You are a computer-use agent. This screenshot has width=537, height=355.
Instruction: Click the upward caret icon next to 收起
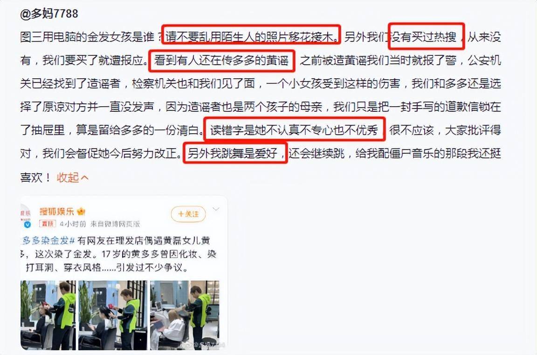[84, 177]
